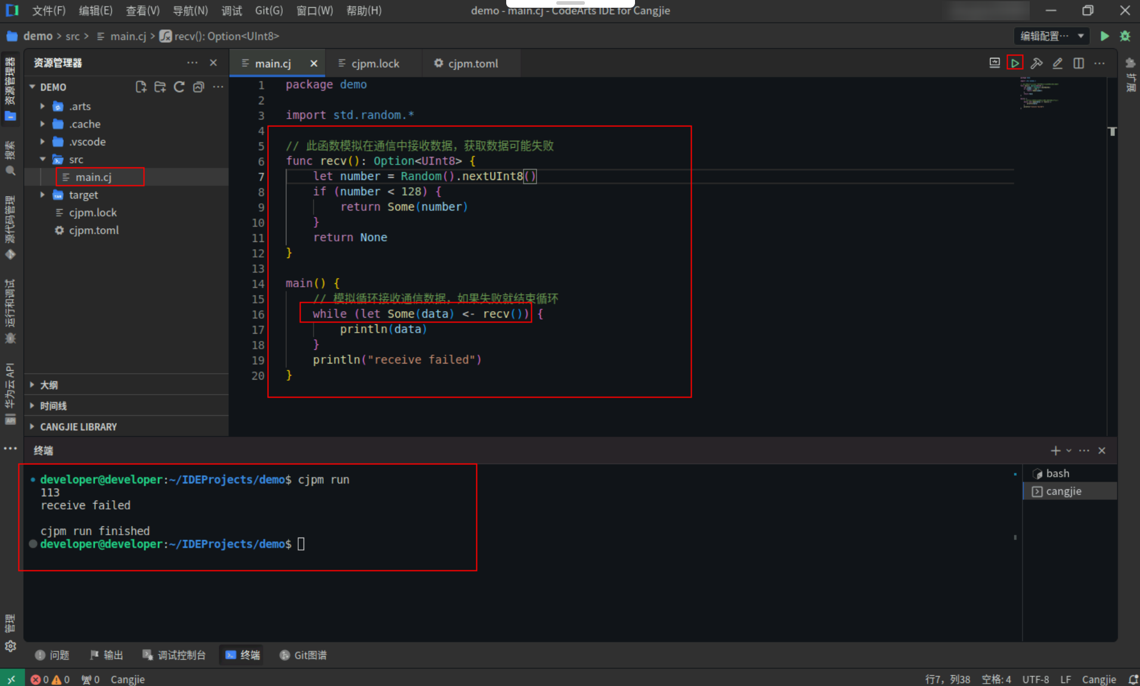Viewport: 1140px width, 686px height.
Task: Open the View menu
Action: [x=142, y=11]
